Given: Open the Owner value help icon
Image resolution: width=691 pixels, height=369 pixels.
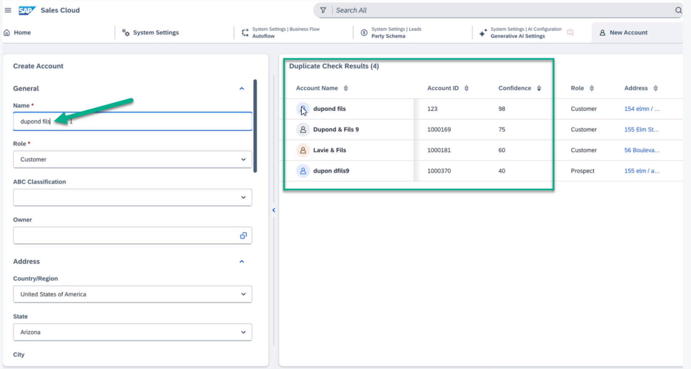Looking at the screenshot, I should (243, 236).
